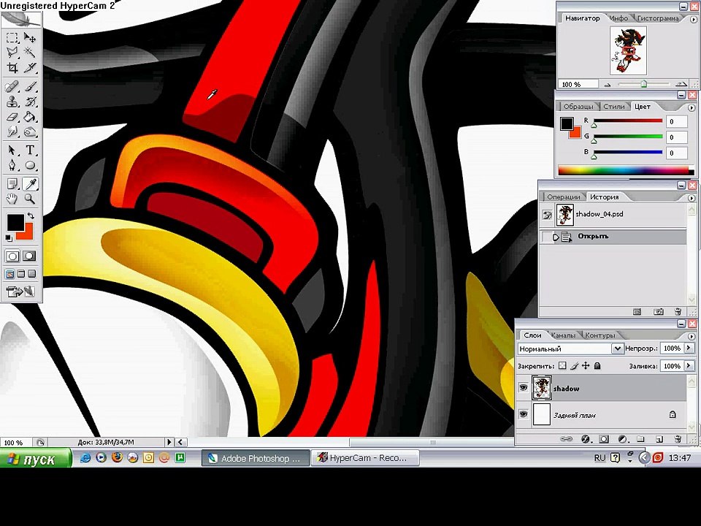Open status bar info arrow menu
This screenshot has height=526, width=701.
[169, 442]
